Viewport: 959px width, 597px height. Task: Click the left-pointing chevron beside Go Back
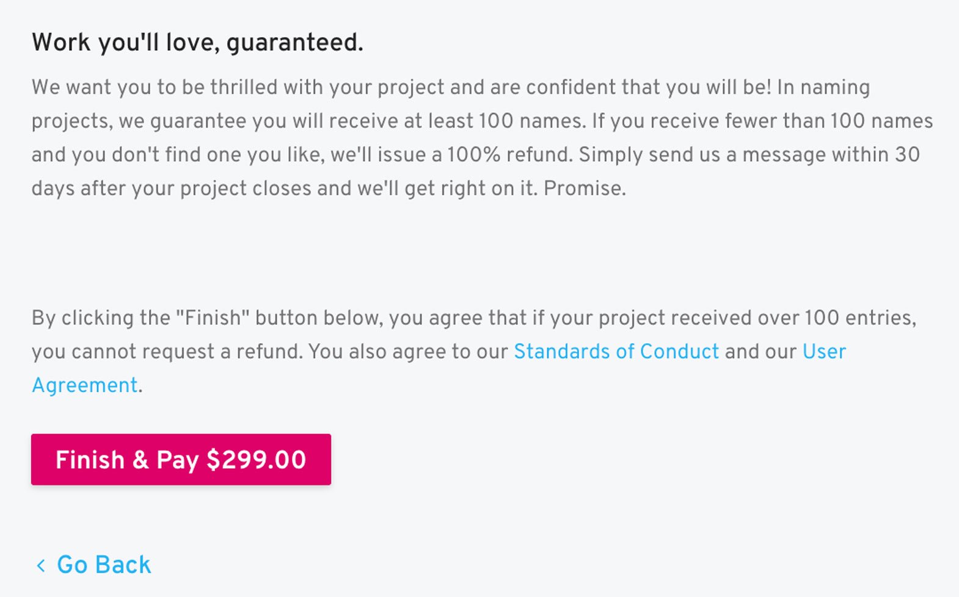pyautogui.click(x=40, y=565)
